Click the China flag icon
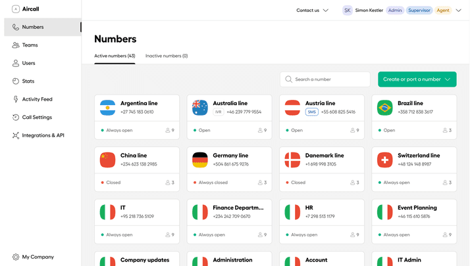The width and height of the screenshot is (474, 266). point(107,160)
